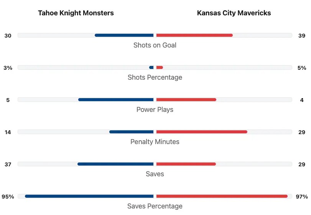This screenshot has width=311, height=215.
Task: Click the Kansas City Mavericks team name
Action: click(234, 13)
